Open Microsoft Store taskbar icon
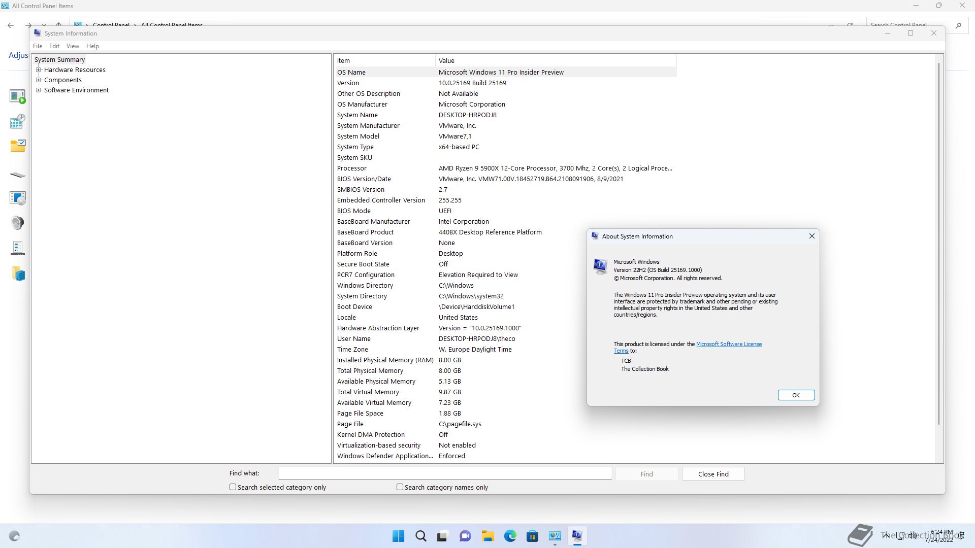 point(532,536)
